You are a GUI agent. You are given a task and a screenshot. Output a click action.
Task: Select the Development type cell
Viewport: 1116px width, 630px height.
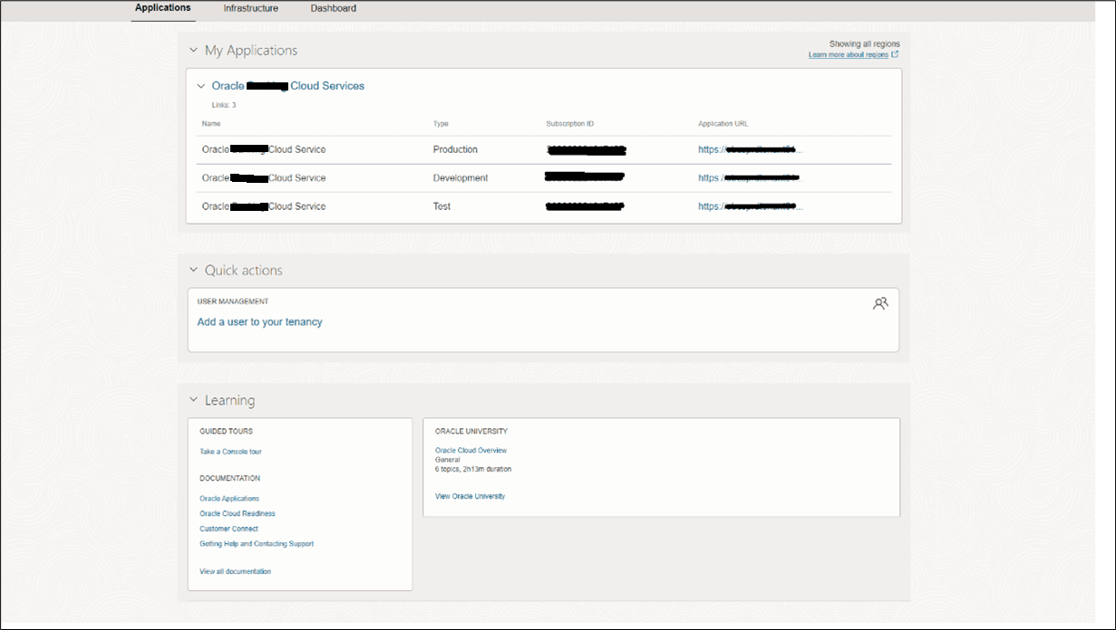[x=461, y=178]
